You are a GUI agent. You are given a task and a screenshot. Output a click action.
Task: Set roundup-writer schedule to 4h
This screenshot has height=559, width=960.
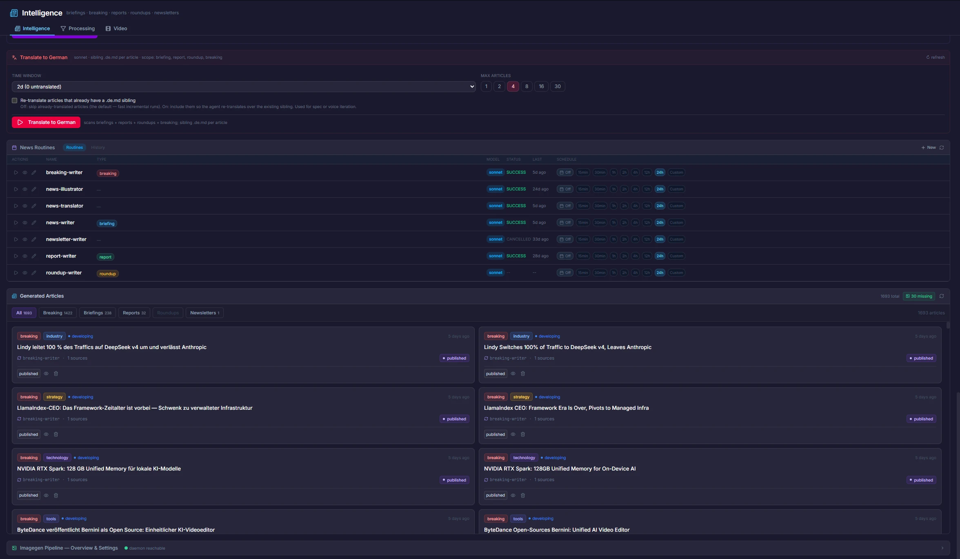[x=635, y=273]
